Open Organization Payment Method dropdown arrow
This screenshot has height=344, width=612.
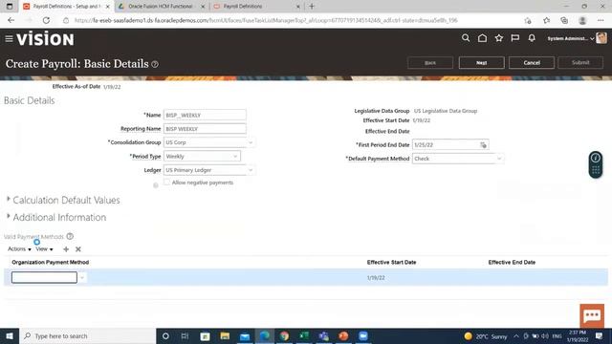(x=82, y=278)
